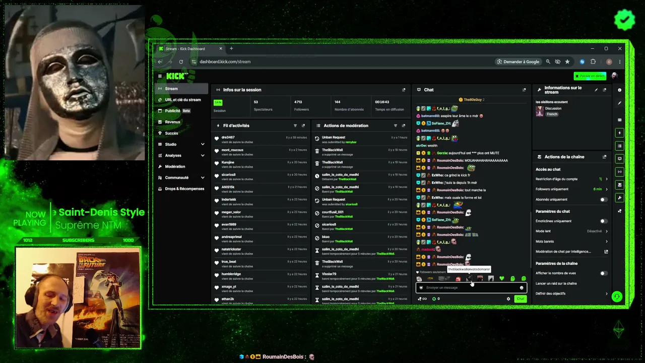
Task: Open the browser extensions puzzle icon
Action: click(593, 62)
